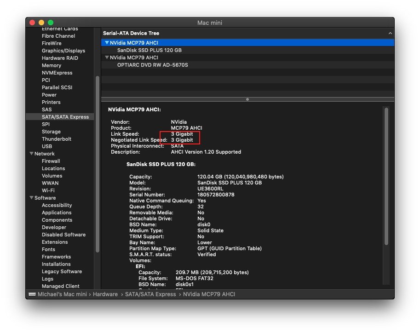Viewport: 420px width, 333px height.
Task: Click the capacity value 120.04 GB
Action: (x=210, y=177)
